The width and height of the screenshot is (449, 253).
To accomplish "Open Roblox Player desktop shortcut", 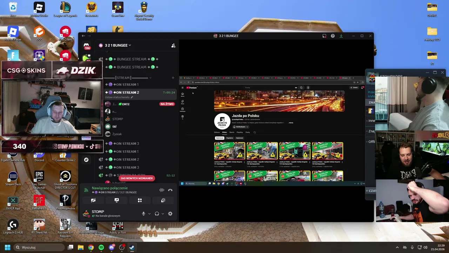I will click(x=13, y=34).
